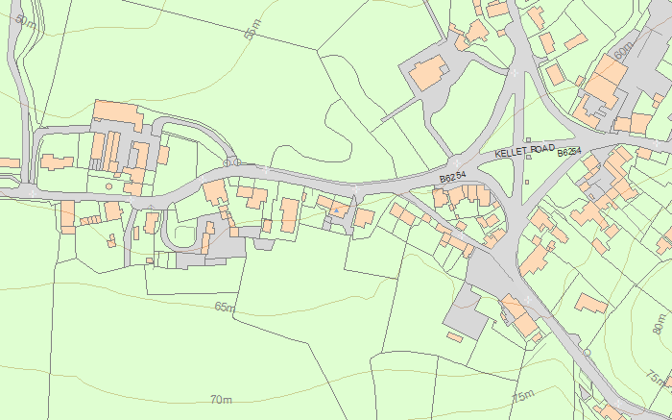Click the blue triangle marker on the building
The width and height of the screenshot is (672, 420).
coord(336,210)
